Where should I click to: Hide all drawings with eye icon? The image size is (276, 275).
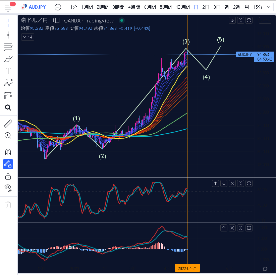click(8, 188)
